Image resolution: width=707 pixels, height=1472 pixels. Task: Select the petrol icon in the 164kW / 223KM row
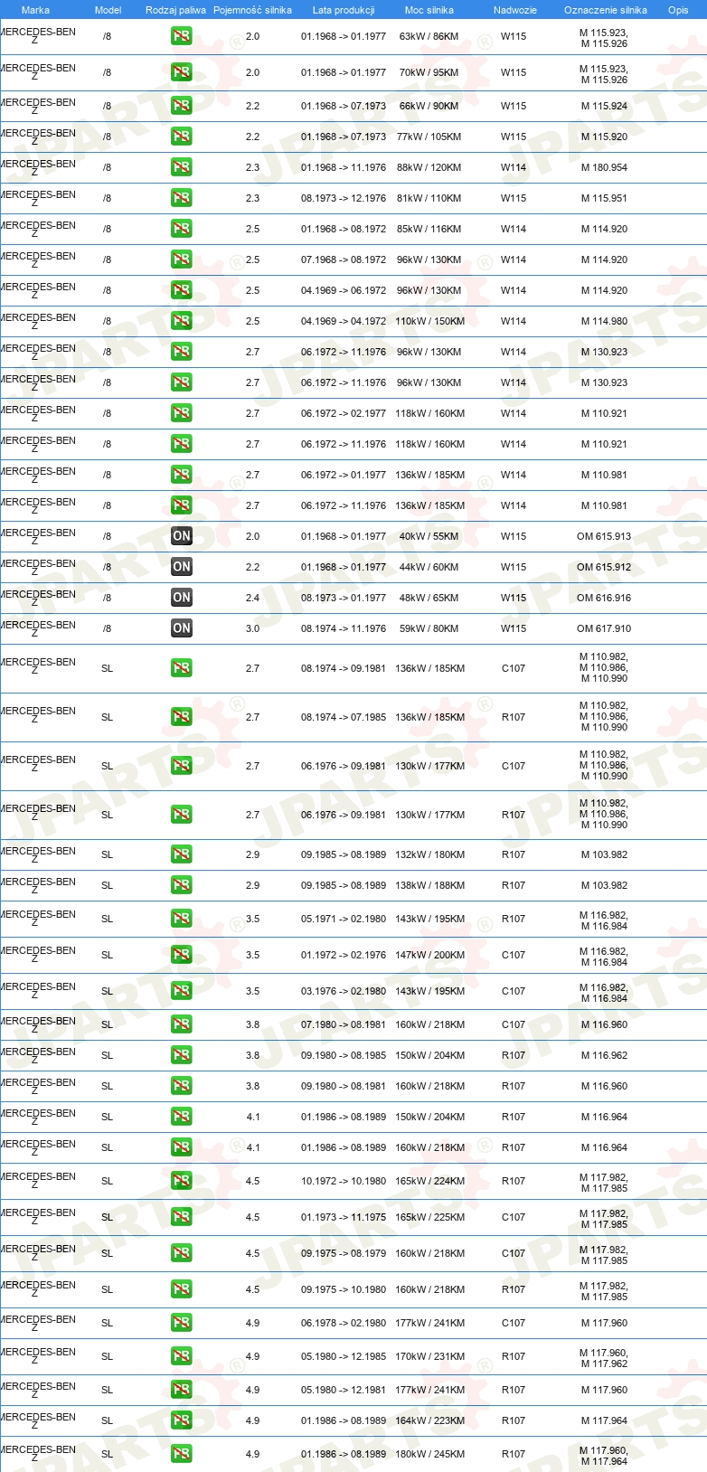click(182, 1421)
